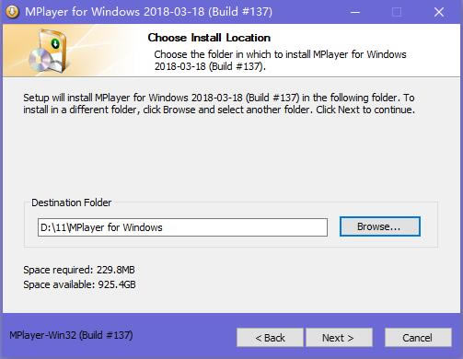
Task: Go to the Next > step
Action: tap(339, 338)
